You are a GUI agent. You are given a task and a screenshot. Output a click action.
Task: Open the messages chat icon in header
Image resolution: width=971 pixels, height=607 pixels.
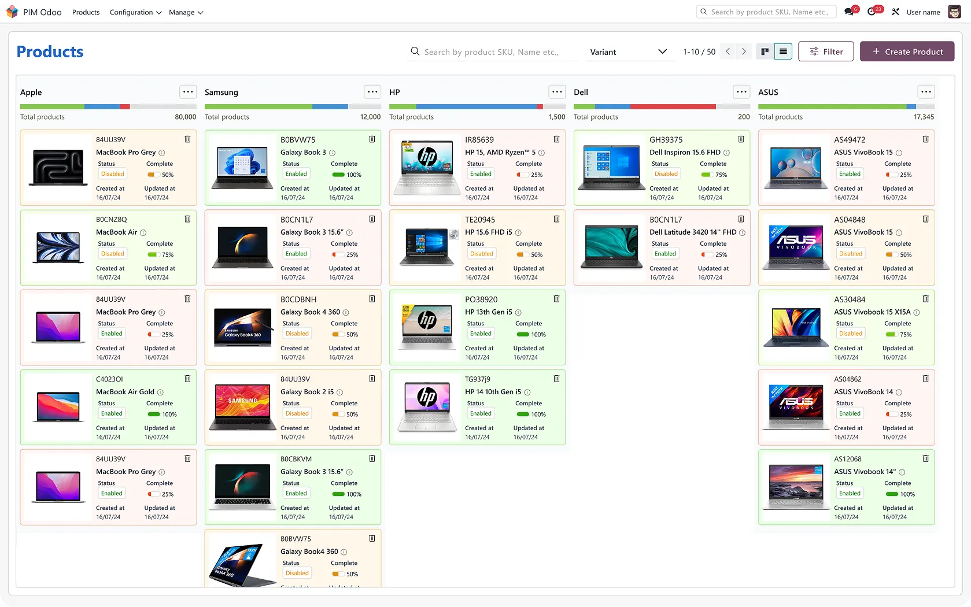click(x=849, y=12)
